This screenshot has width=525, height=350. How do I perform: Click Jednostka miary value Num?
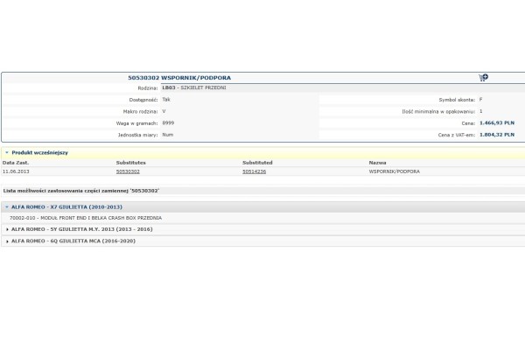click(167, 135)
